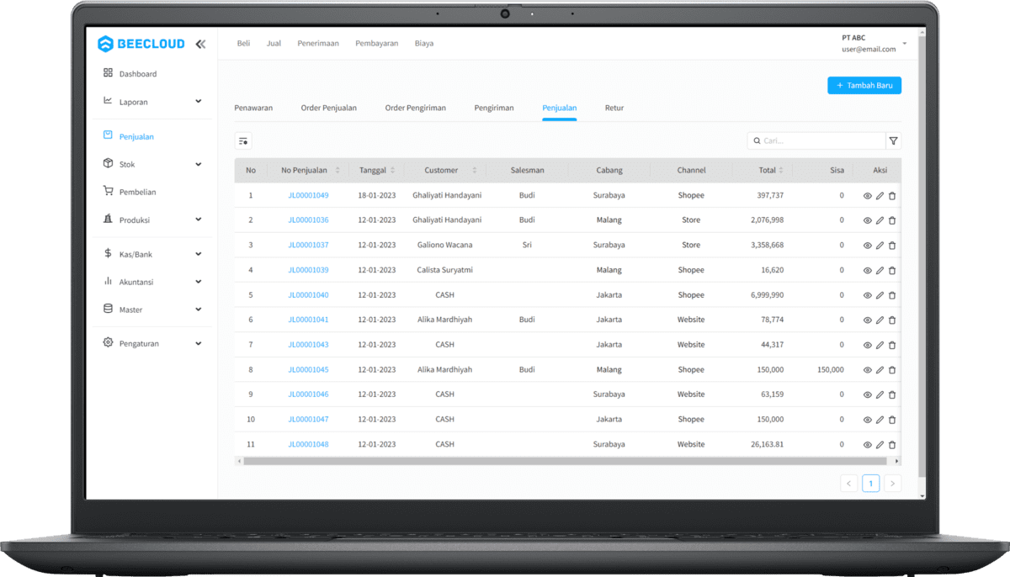Expand the Stok sidebar menu
The image size is (1010, 577).
pos(199,164)
